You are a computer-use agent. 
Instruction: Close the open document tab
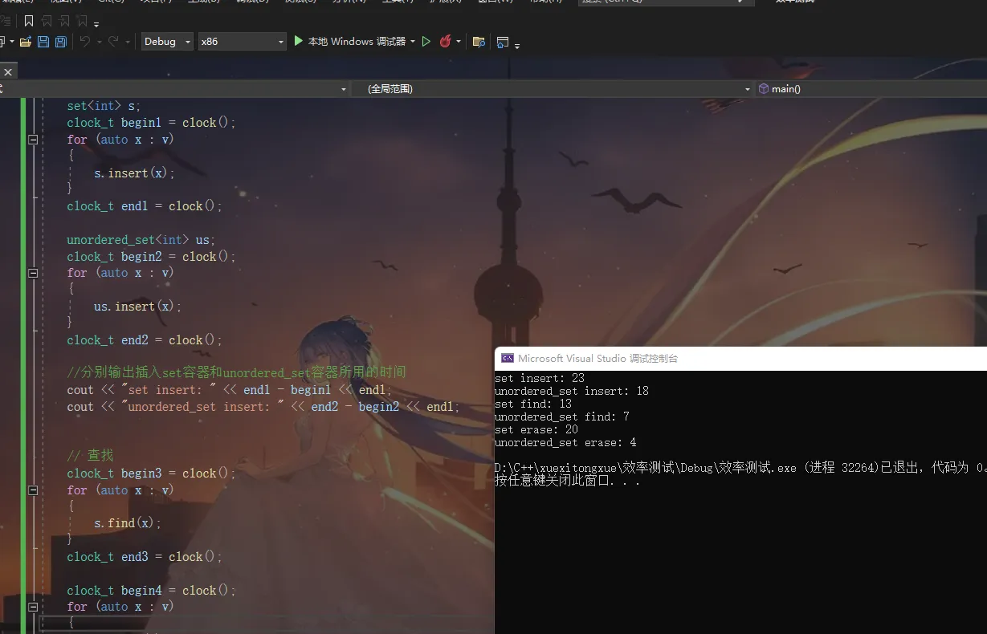8,72
